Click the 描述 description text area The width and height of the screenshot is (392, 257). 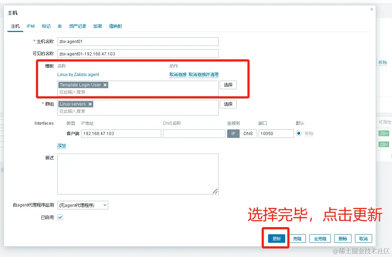point(138,174)
